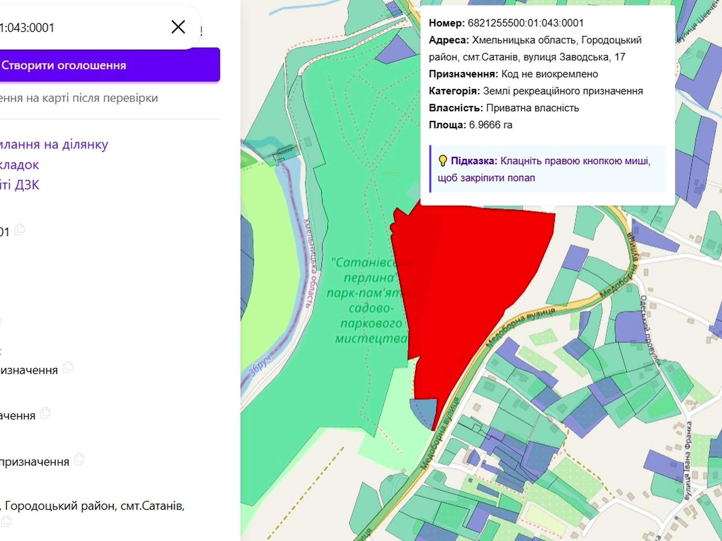Click the Номер line in parcel popup
The height and width of the screenshot is (541, 722).
click(506, 23)
